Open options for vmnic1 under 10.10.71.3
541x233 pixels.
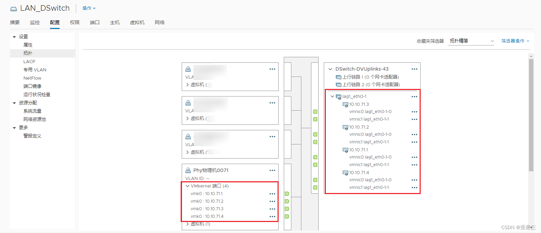(x=414, y=119)
